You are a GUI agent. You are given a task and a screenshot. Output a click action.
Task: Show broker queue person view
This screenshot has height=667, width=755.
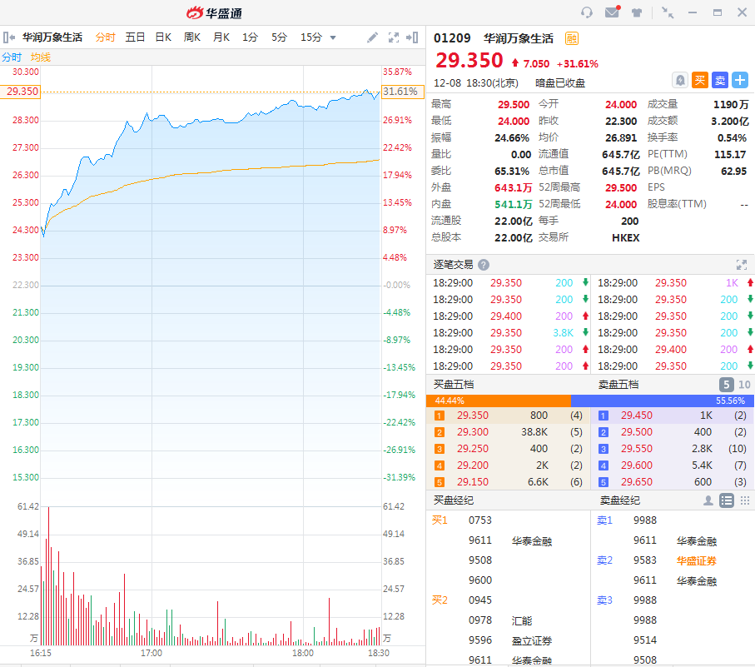point(708,500)
